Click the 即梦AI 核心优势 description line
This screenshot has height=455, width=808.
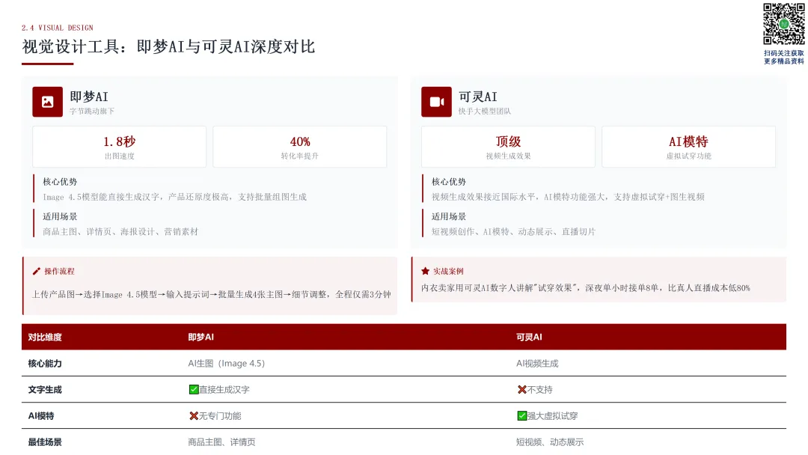point(174,197)
